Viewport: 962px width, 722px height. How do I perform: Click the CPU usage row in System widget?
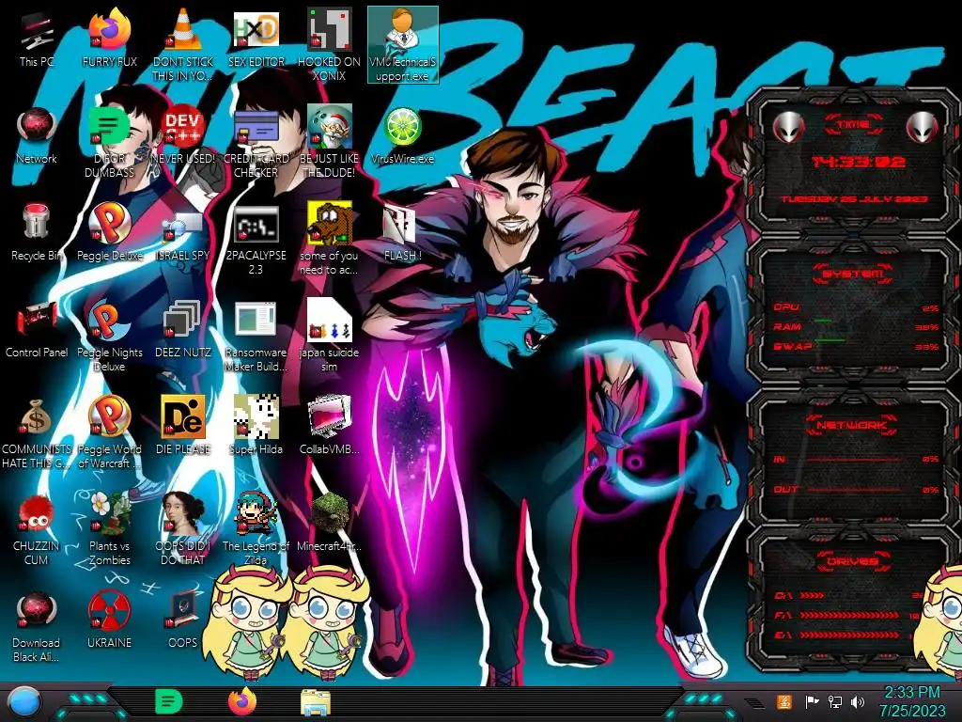coord(856,307)
